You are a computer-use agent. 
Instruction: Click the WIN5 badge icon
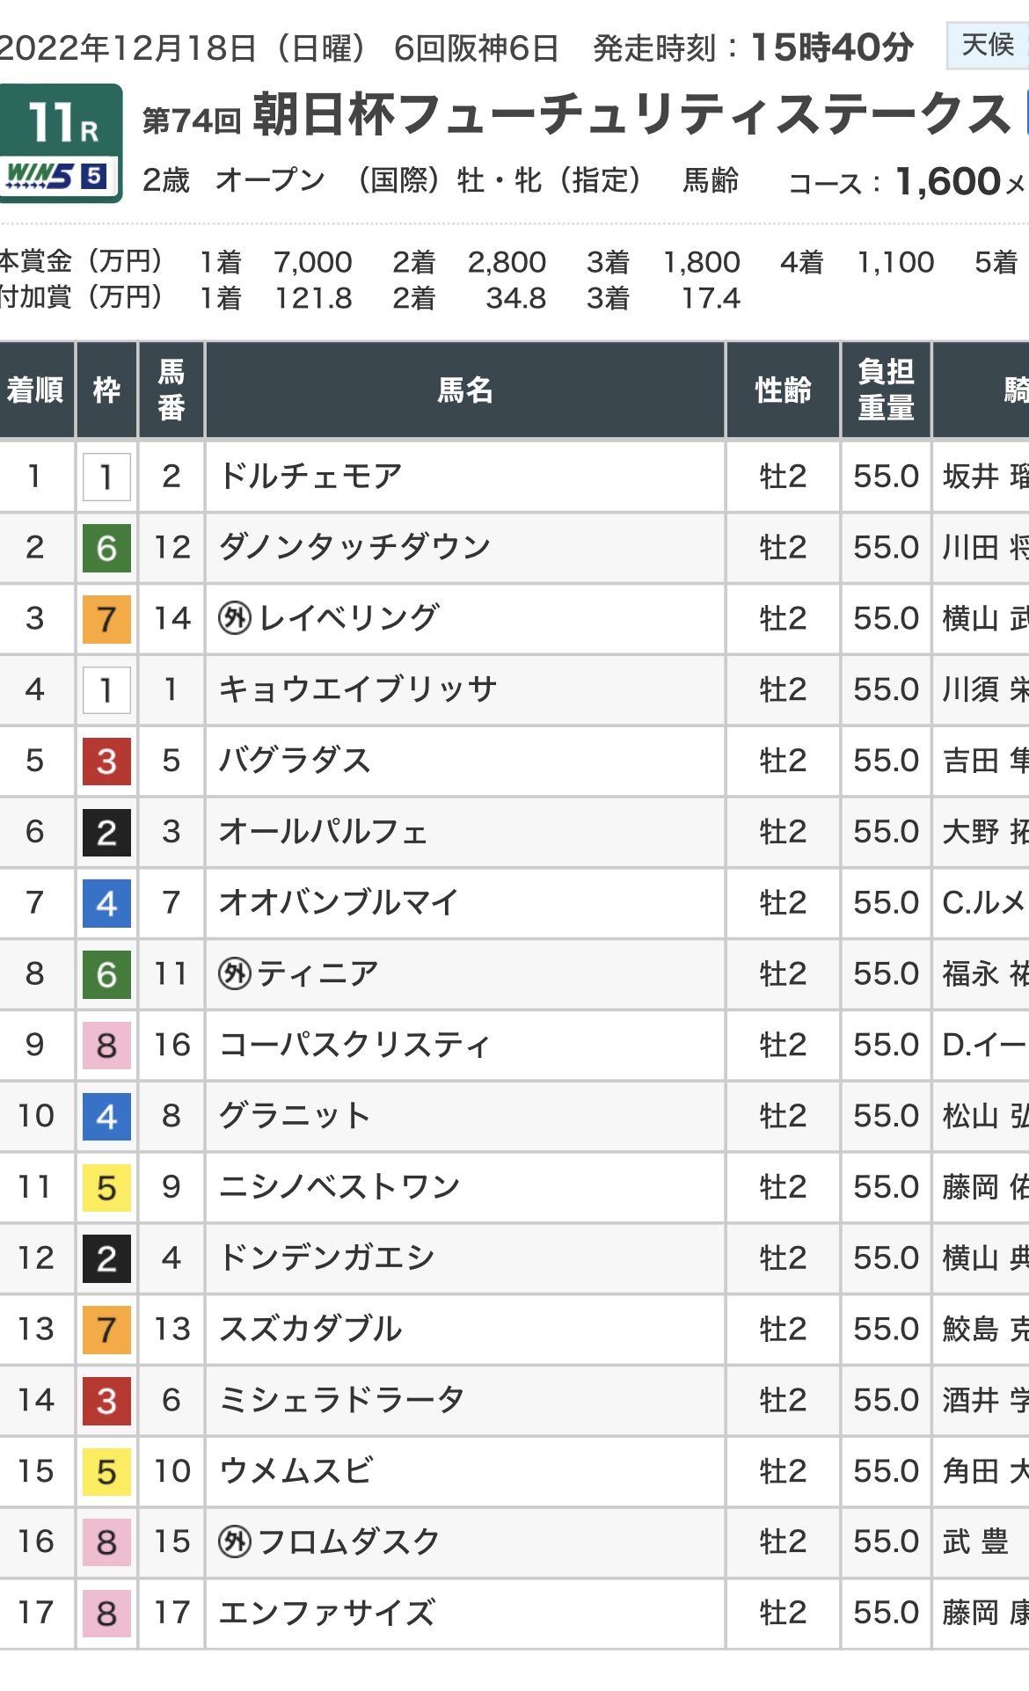click(56, 176)
